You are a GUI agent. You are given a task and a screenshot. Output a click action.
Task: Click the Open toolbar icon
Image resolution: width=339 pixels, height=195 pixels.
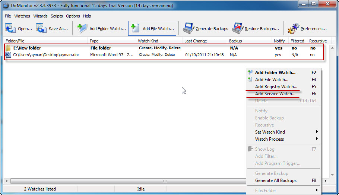pos(10,28)
